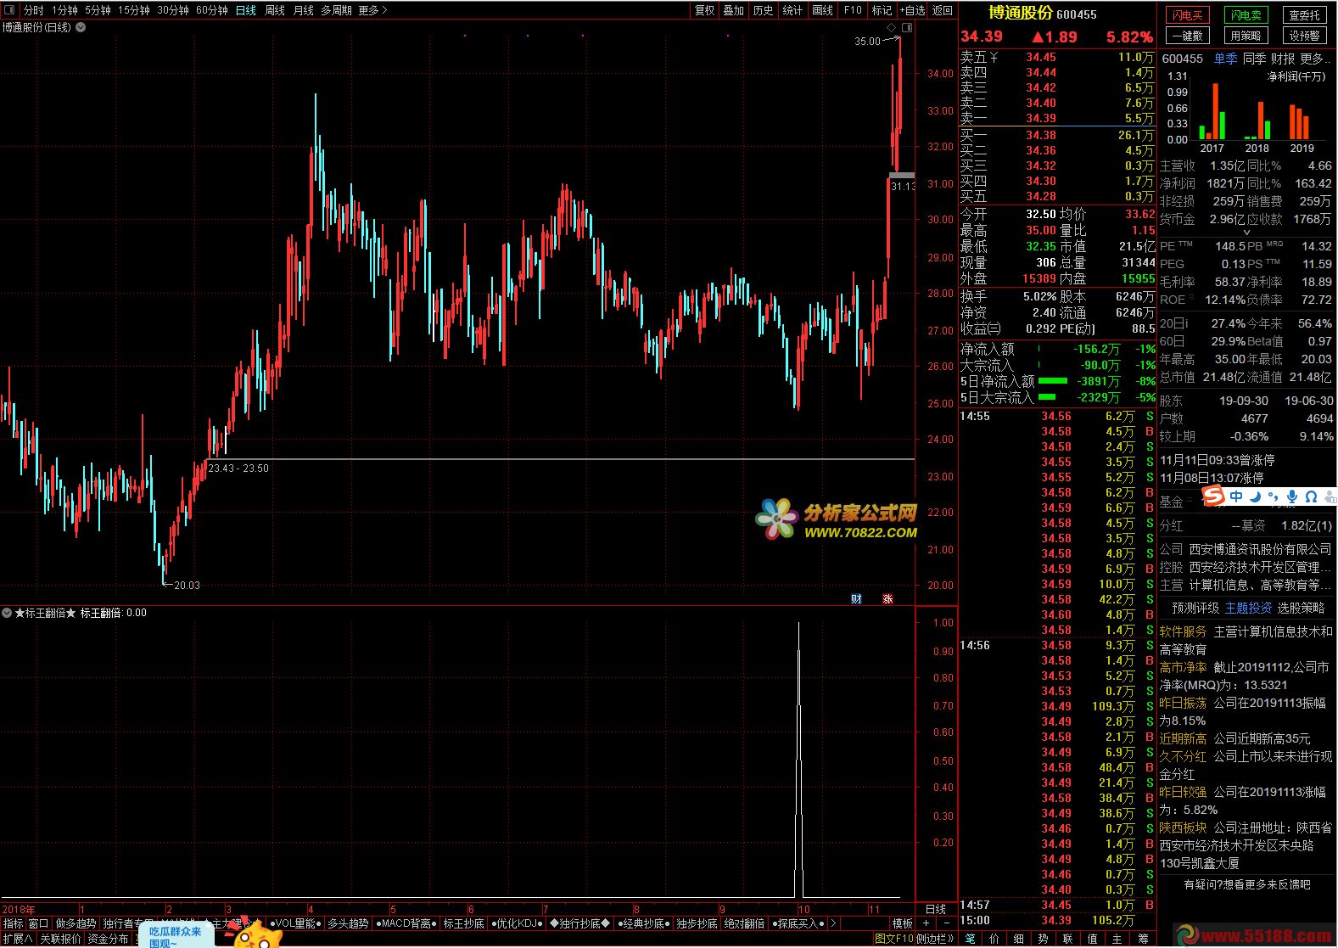The width and height of the screenshot is (1338, 948).
Task: Click the 筹 chip distribution icon
Action: click(x=1143, y=939)
